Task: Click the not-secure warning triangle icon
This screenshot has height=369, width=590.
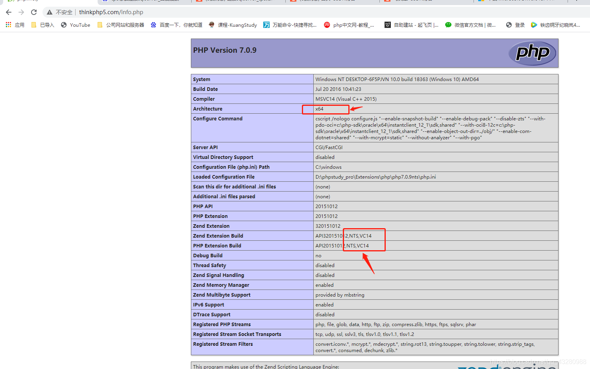Action: click(50, 12)
